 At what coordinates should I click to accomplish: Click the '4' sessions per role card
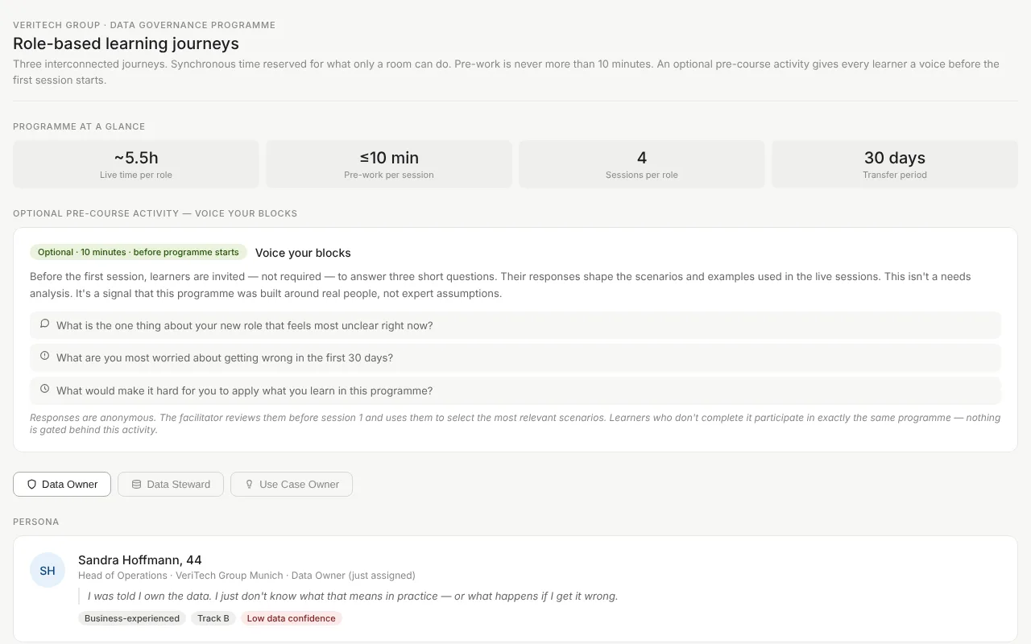pyautogui.click(x=642, y=164)
